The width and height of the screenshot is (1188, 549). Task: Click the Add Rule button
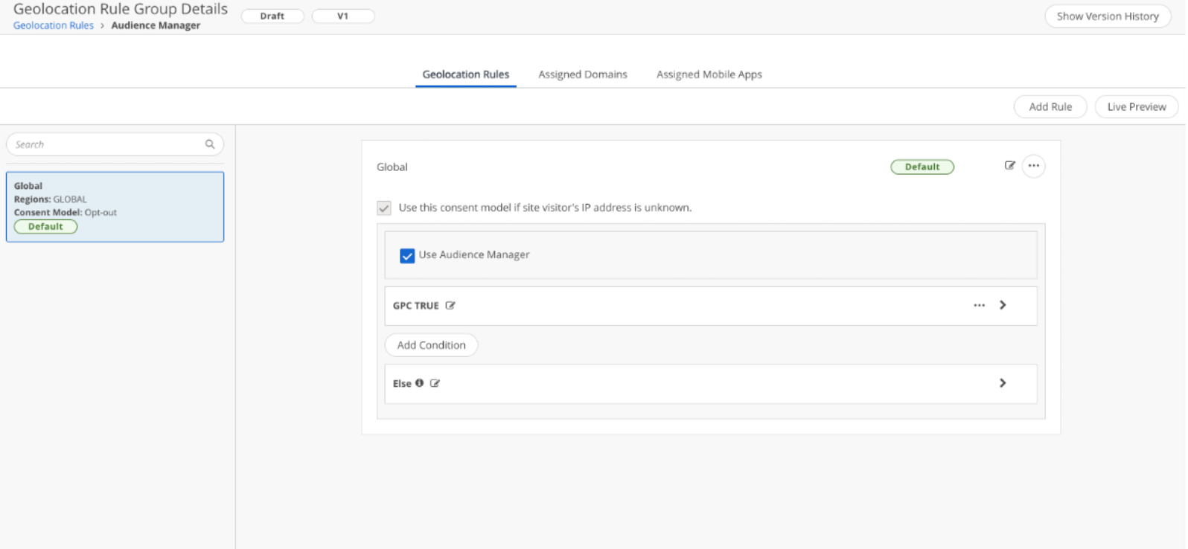(1050, 106)
